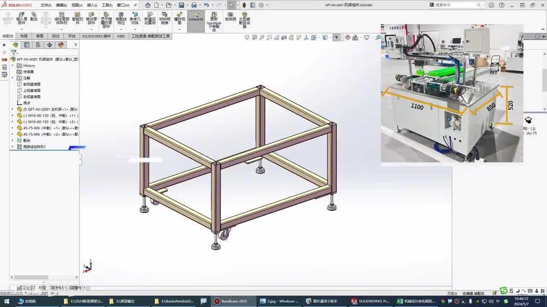Toggle the Select cursor tool in the toolbar
Viewport: 547px width, 307px height.
point(231,5)
